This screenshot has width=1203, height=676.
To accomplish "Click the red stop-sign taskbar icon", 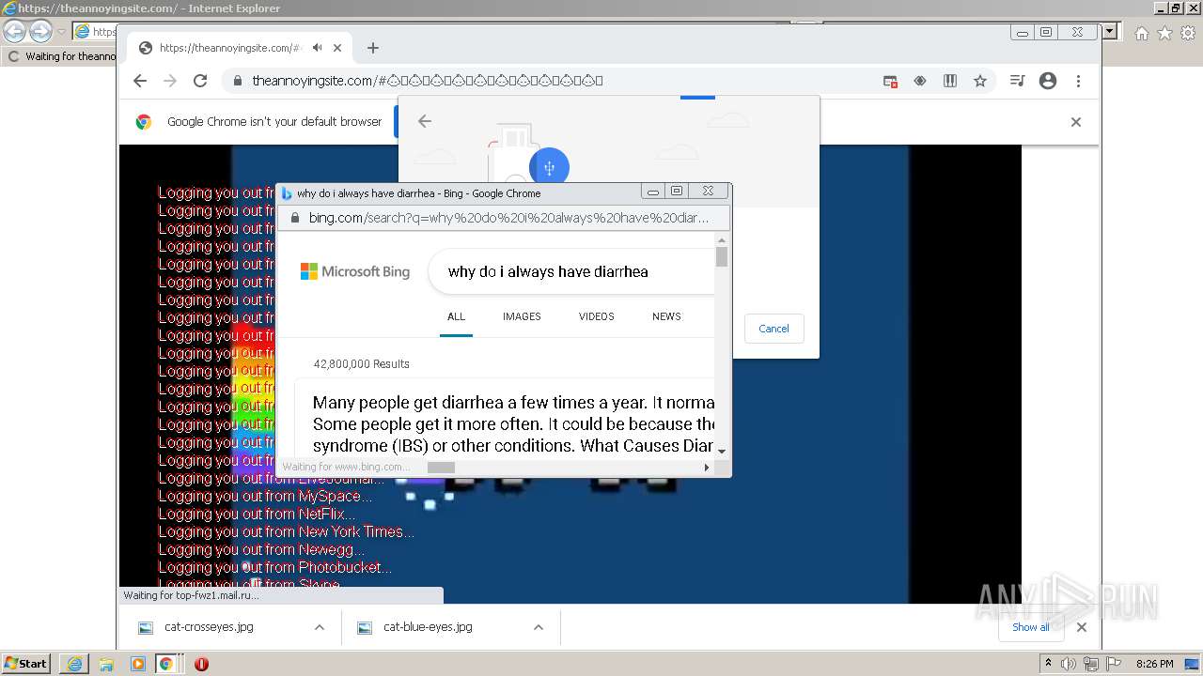I will [x=201, y=664].
